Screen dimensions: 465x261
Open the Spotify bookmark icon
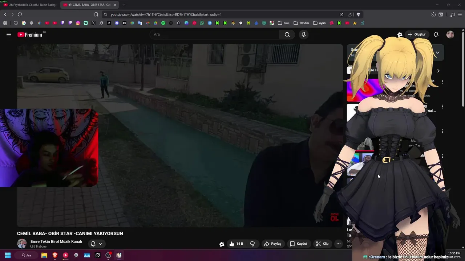(x=163, y=23)
